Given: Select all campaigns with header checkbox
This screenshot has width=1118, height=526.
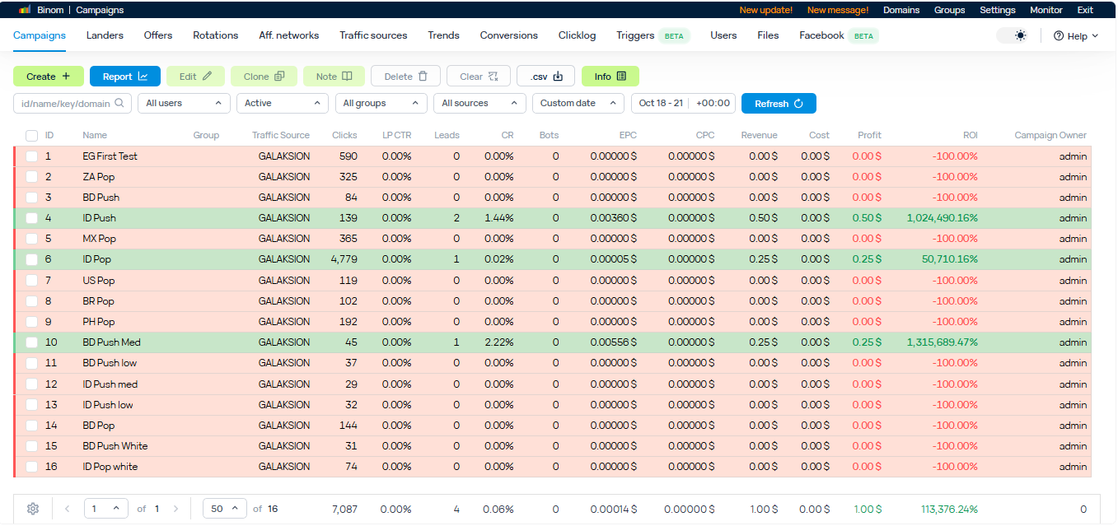Looking at the screenshot, I should click(31, 135).
